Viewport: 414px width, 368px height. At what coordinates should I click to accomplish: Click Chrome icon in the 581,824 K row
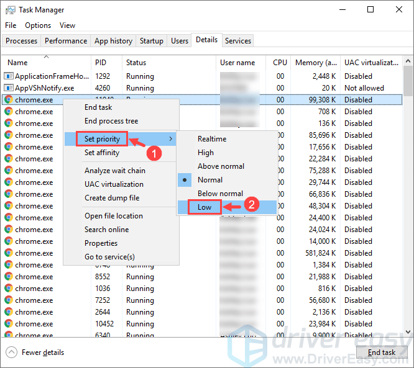9,253
